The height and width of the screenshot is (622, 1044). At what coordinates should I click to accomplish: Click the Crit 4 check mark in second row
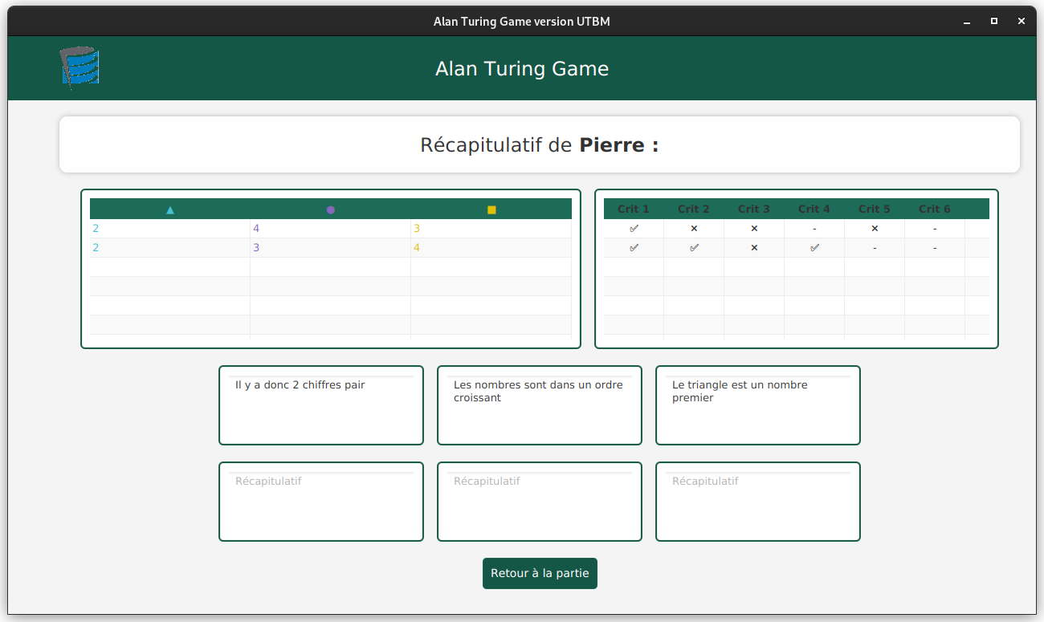814,248
